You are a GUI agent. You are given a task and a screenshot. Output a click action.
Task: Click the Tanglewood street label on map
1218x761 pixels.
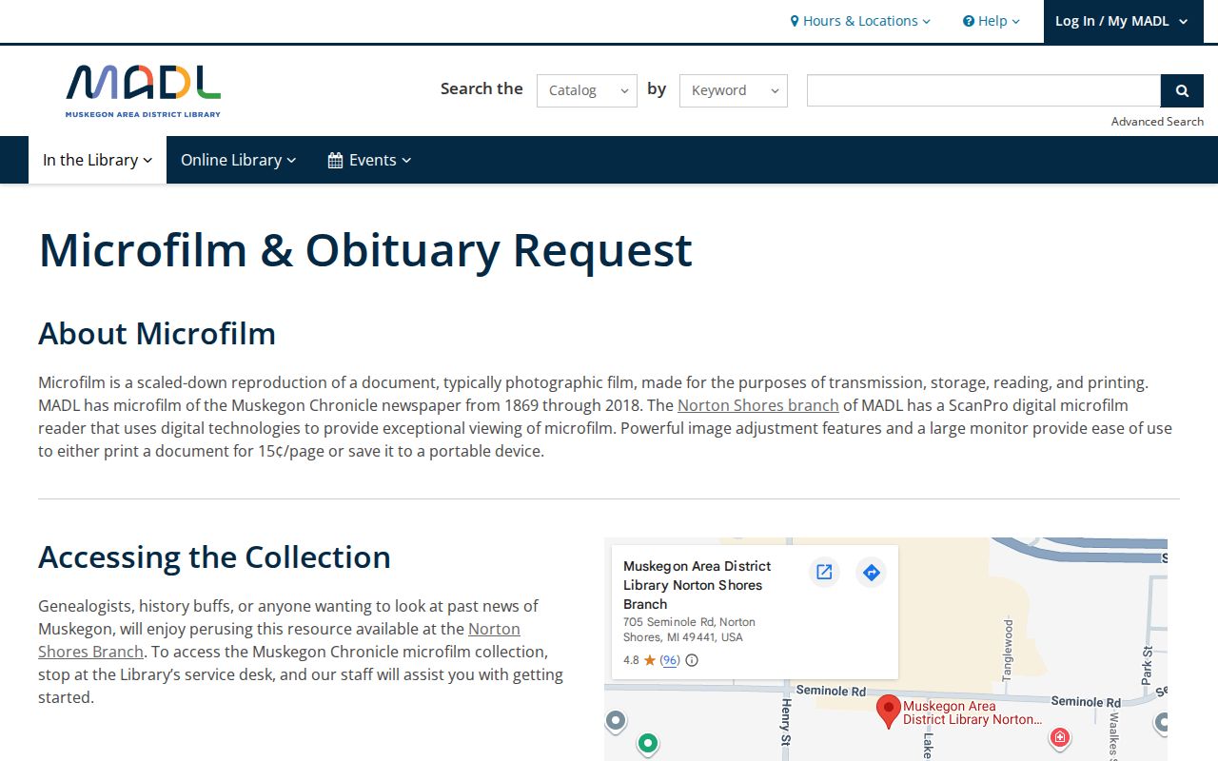[1008, 649]
